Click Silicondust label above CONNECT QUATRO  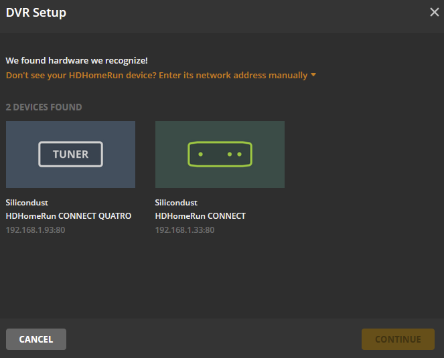(x=27, y=202)
